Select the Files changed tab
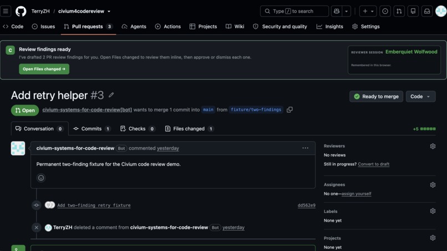This screenshot has width=447, height=251. click(189, 129)
